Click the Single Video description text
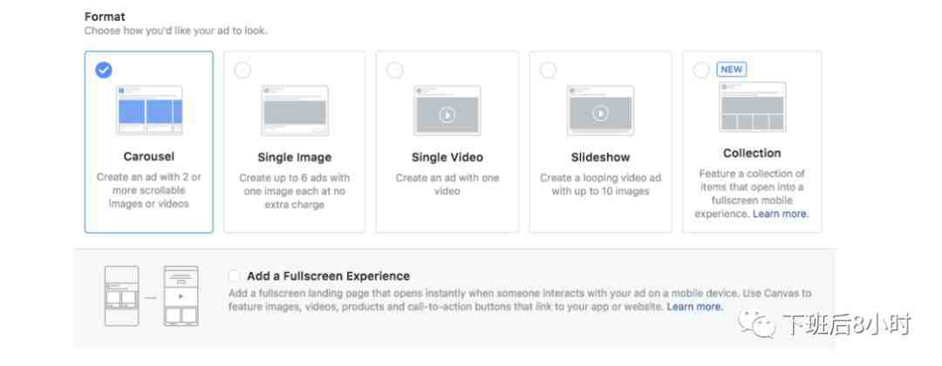This screenshot has height=366, width=942. 447,185
